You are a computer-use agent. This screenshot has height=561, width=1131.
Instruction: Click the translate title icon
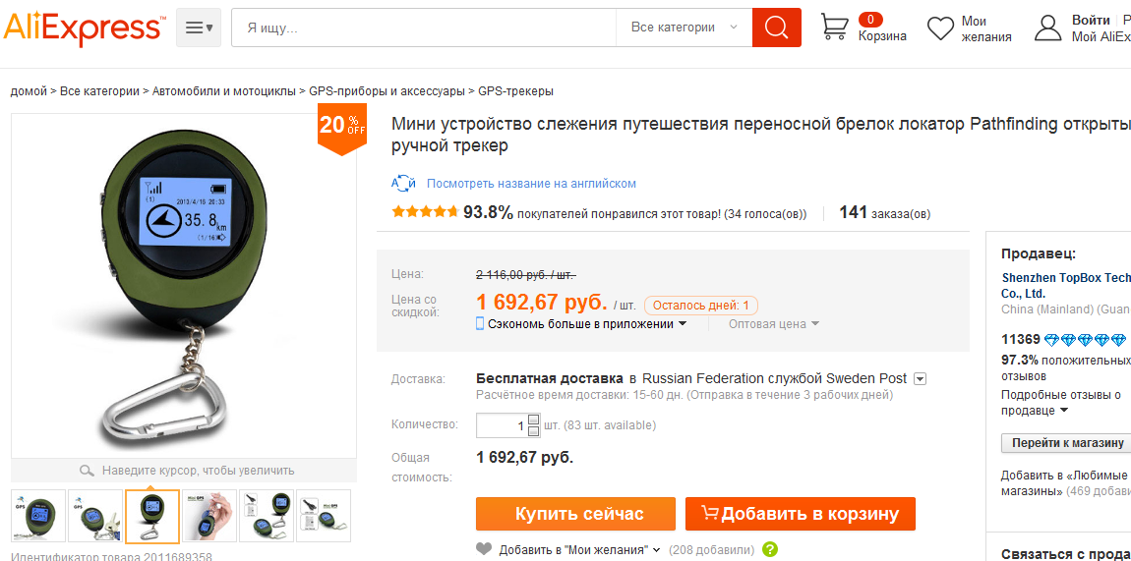(403, 184)
